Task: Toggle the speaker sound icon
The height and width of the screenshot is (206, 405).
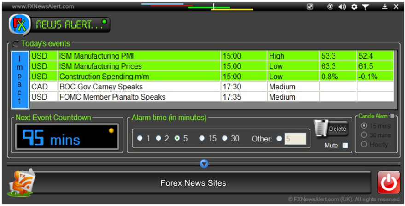Action: coord(342,7)
